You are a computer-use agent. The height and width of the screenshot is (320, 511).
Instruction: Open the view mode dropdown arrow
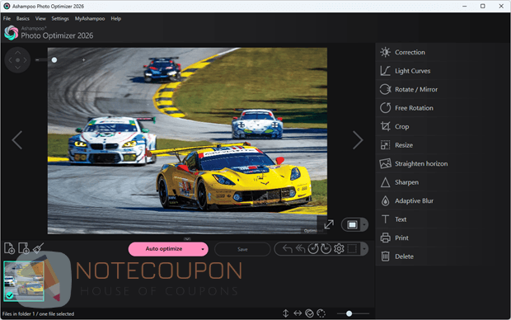click(364, 225)
